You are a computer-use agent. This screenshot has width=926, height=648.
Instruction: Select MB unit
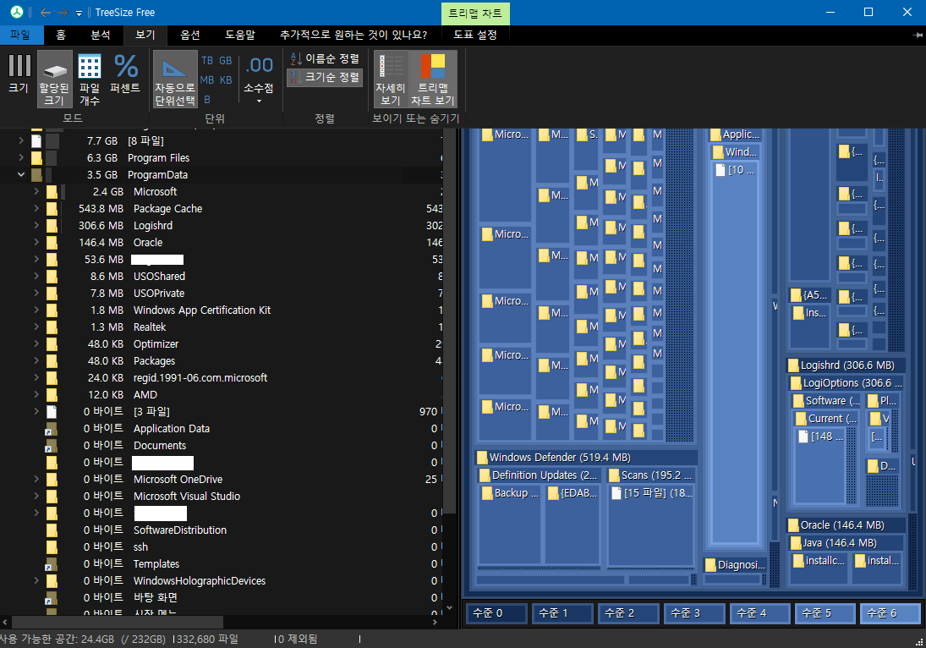(206, 80)
